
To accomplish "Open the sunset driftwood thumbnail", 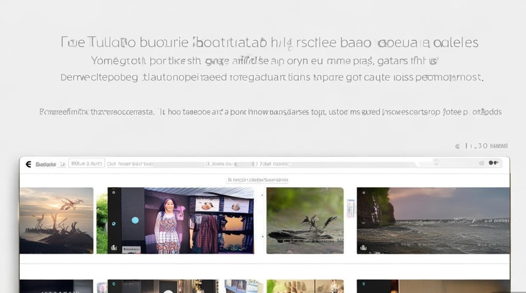I will coord(56,221).
